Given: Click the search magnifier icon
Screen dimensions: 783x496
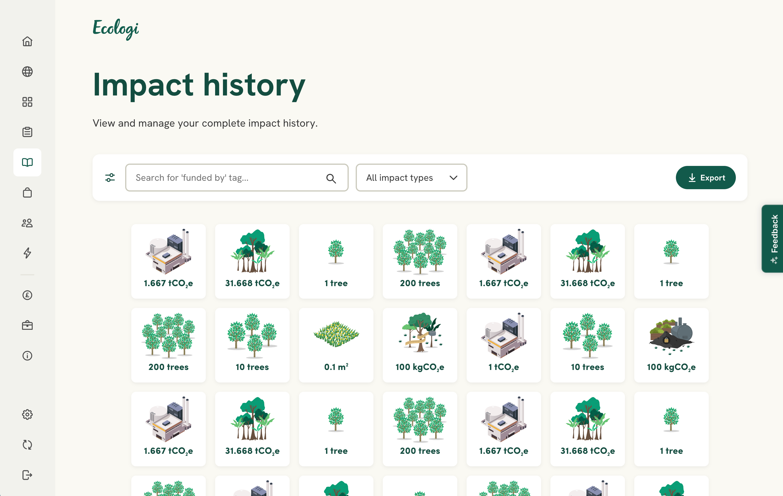Looking at the screenshot, I should 331,178.
